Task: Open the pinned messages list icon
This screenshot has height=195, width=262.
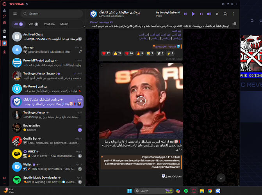Action: coord(234,24)
